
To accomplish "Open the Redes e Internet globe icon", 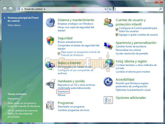I will point(50,66).
